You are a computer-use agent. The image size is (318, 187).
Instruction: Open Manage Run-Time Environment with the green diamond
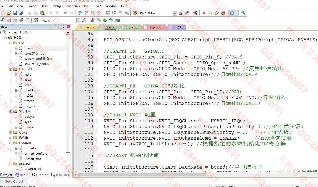click(105, 20)
